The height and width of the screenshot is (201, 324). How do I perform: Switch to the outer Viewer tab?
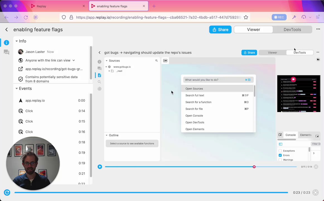[x=253, y=30]
